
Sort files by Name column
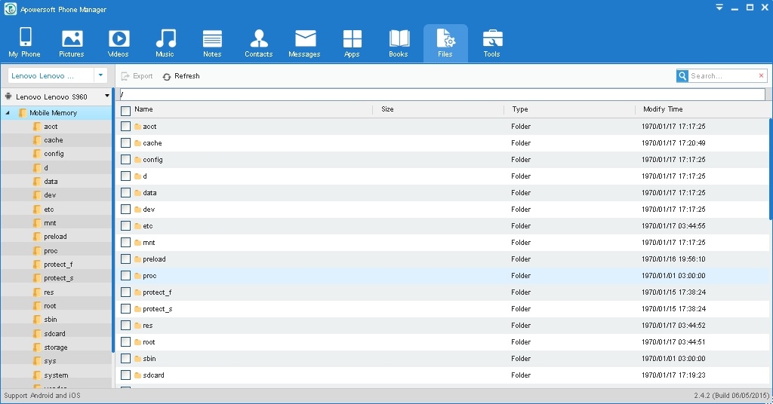coord(143,109)
